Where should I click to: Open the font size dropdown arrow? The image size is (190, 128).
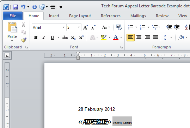[79, 27]
